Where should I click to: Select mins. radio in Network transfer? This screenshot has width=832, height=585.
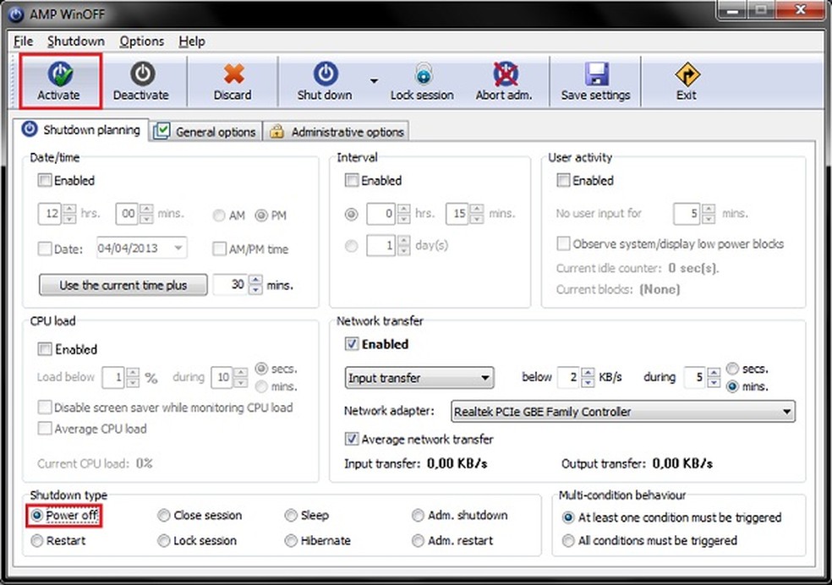(x=732, y=386)
